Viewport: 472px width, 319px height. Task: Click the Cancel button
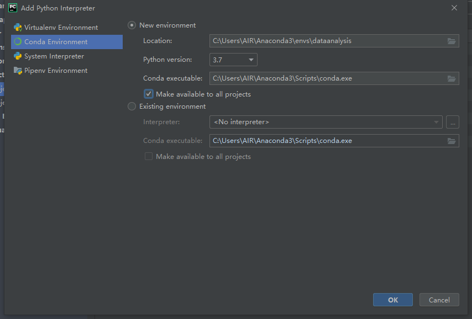tap(439, 300)
